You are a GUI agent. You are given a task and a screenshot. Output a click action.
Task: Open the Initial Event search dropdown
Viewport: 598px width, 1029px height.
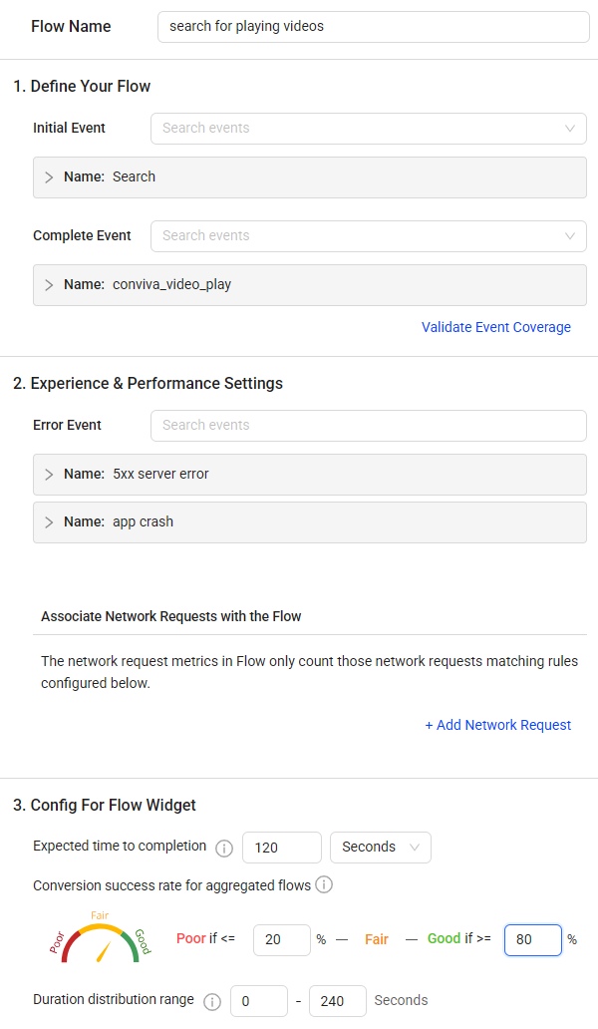[x=369, y=129]
